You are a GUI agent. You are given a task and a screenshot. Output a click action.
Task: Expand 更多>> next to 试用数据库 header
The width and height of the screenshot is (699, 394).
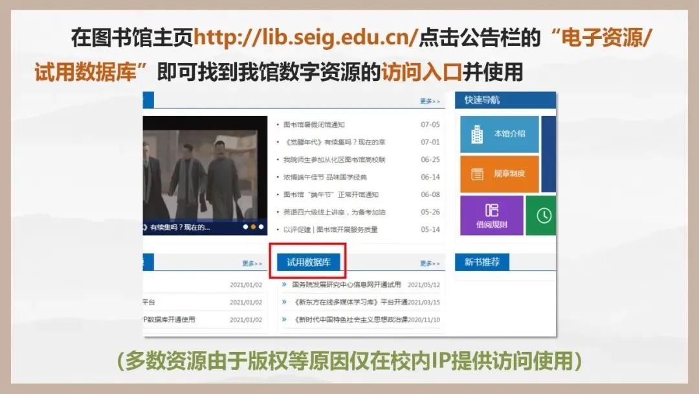(430, 263)
